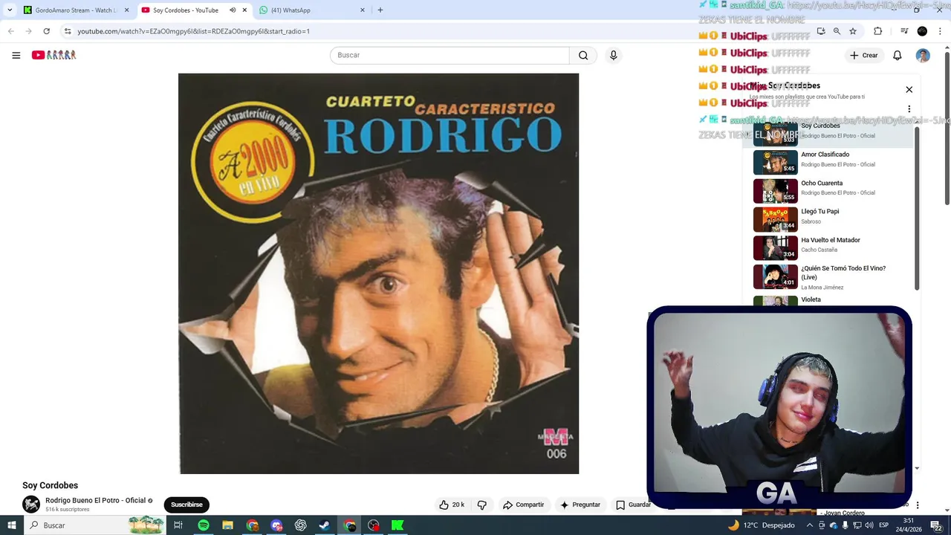The height and width of the screenshot is (535, 951).
Task: Close the Mix playlist panel
Action: [x=909, y=89]
